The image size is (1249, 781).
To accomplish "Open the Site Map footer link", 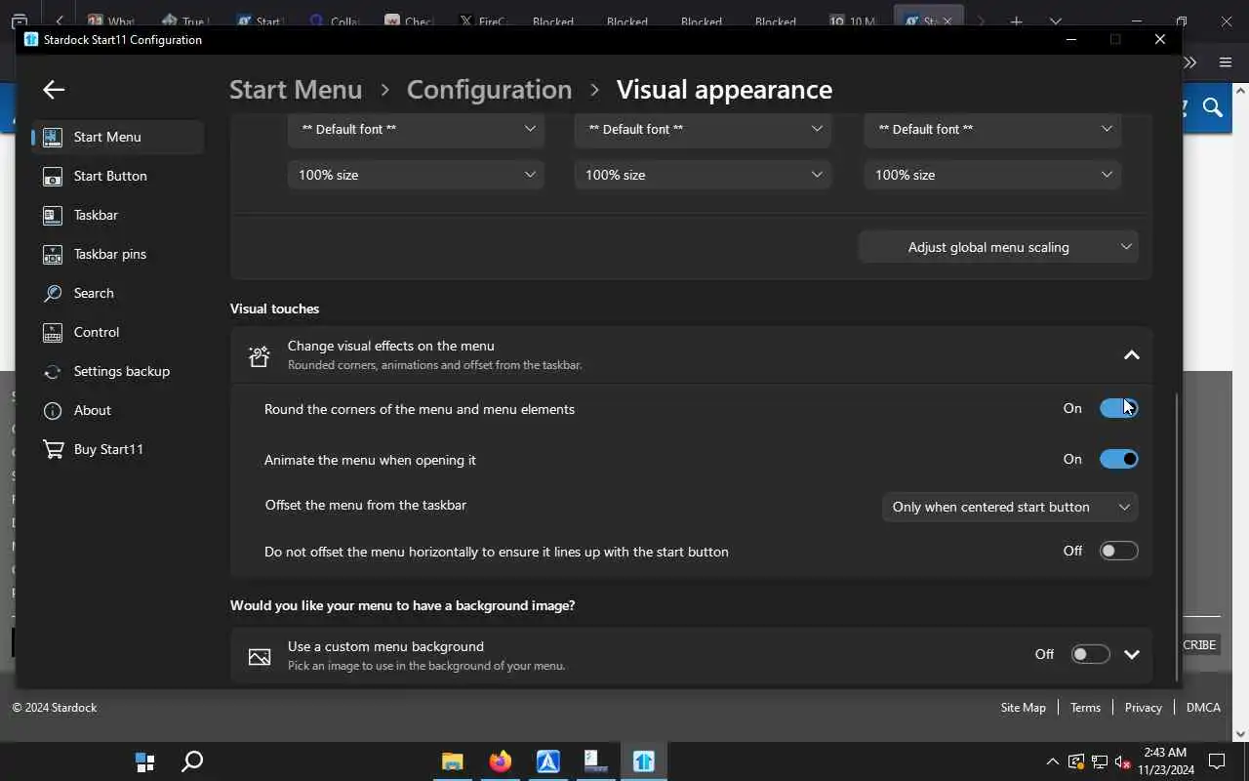I will pyautogui.click(x=1023, y=708).
